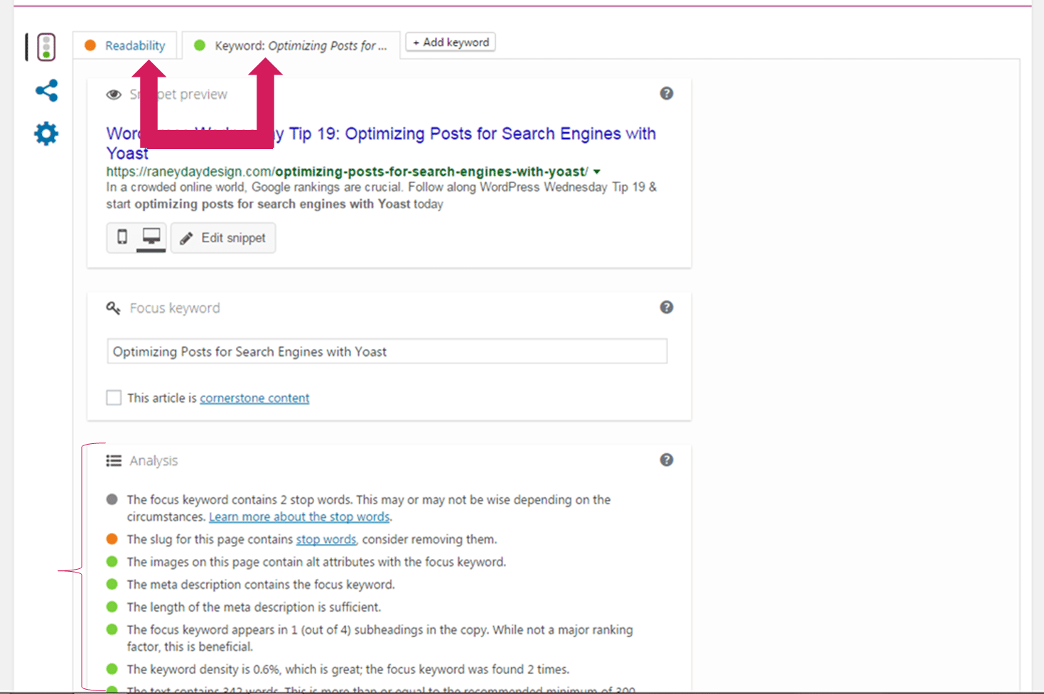
Task: Click 'images on this page contain alt' line
Action: click(316, 562)
